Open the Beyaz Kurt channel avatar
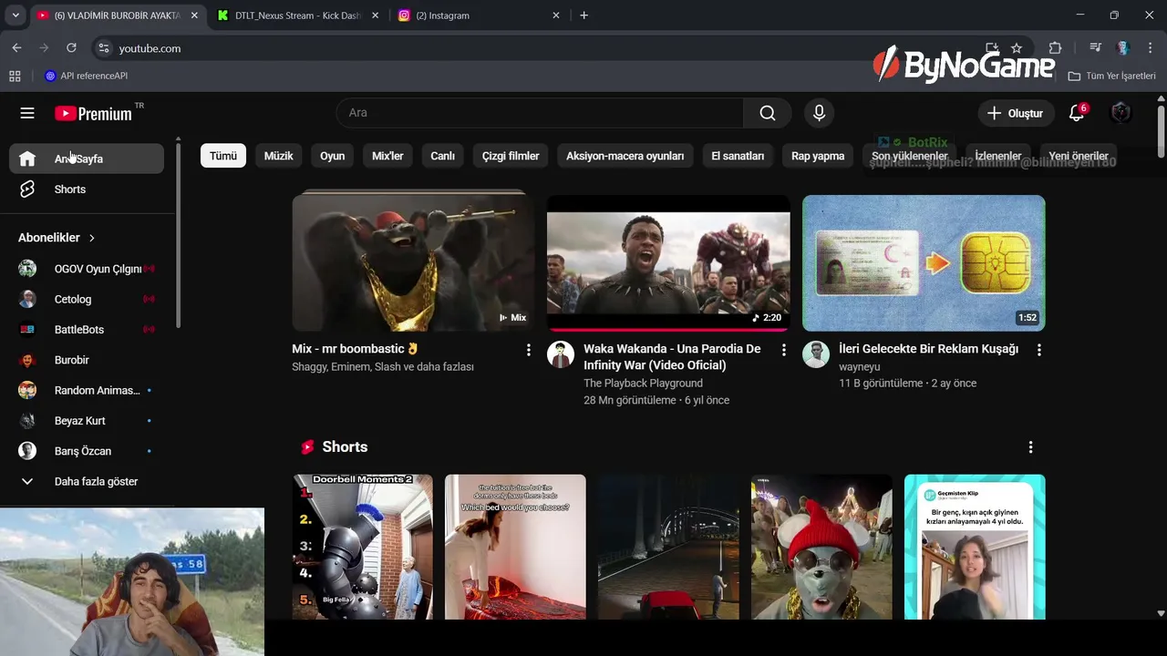 click(27, 421)
